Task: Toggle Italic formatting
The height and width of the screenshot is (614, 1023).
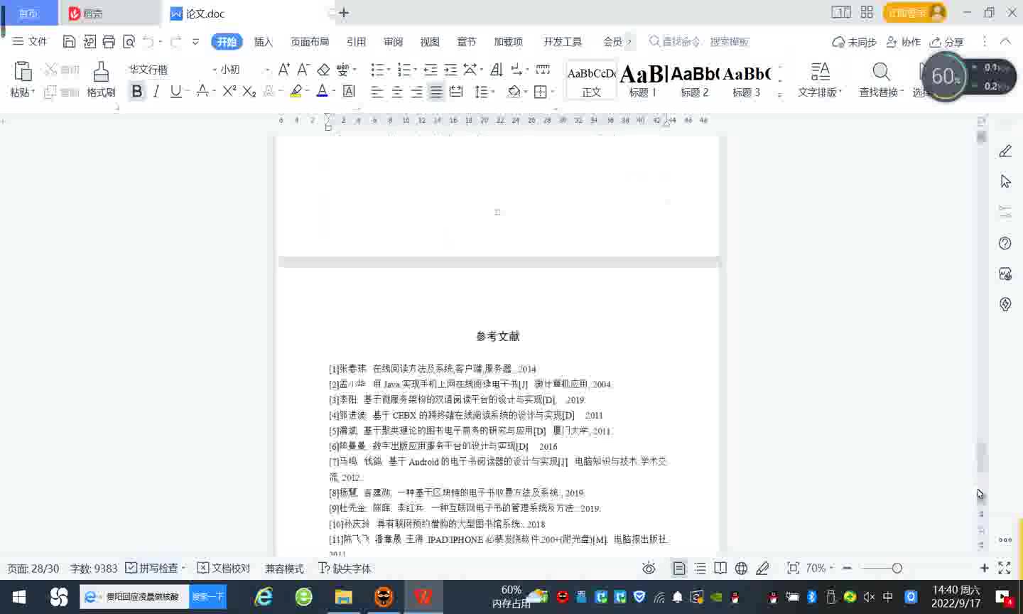Action: pyautogui.click(x=156, y=91)
